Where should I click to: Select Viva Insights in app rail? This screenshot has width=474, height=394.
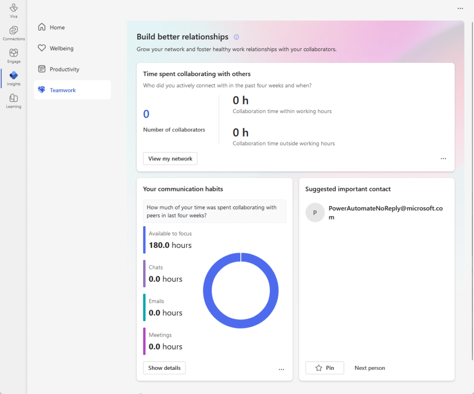point(13,78)
